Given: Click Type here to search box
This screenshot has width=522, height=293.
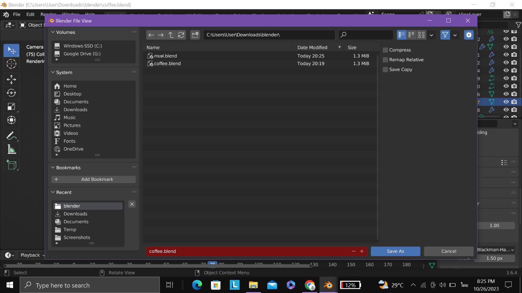Looking at the screenshot, I should (x=90, y=285).
